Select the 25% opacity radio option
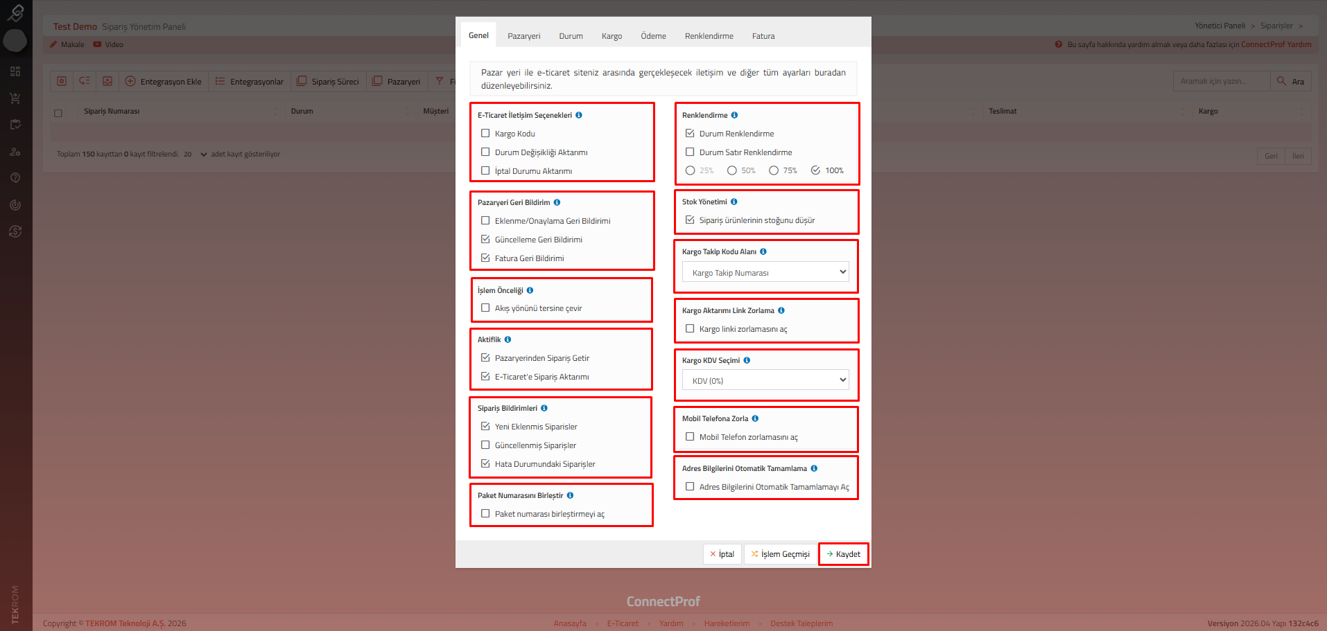 pyautogui.click(x=690, y=170)
